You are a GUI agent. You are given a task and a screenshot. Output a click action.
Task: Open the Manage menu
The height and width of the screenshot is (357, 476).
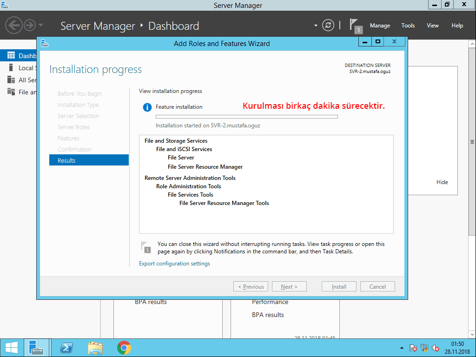380,26
